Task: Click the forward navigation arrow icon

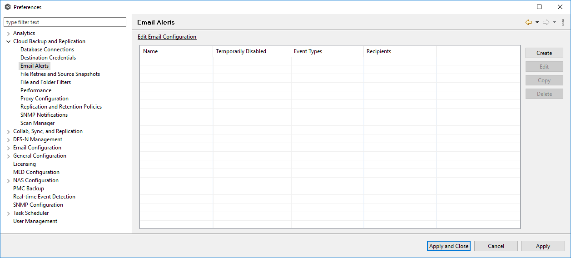Action: pyautogui.click(x=546, y=22)
